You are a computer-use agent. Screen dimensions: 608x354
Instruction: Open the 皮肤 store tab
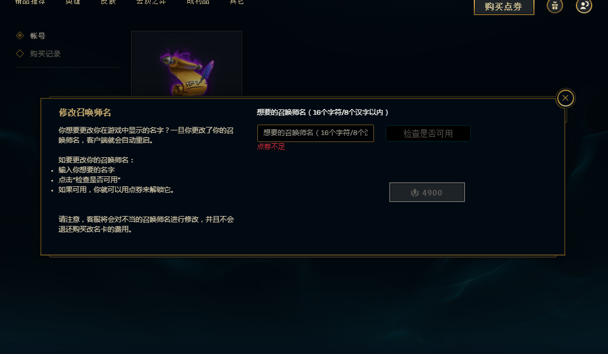[108, 2]
